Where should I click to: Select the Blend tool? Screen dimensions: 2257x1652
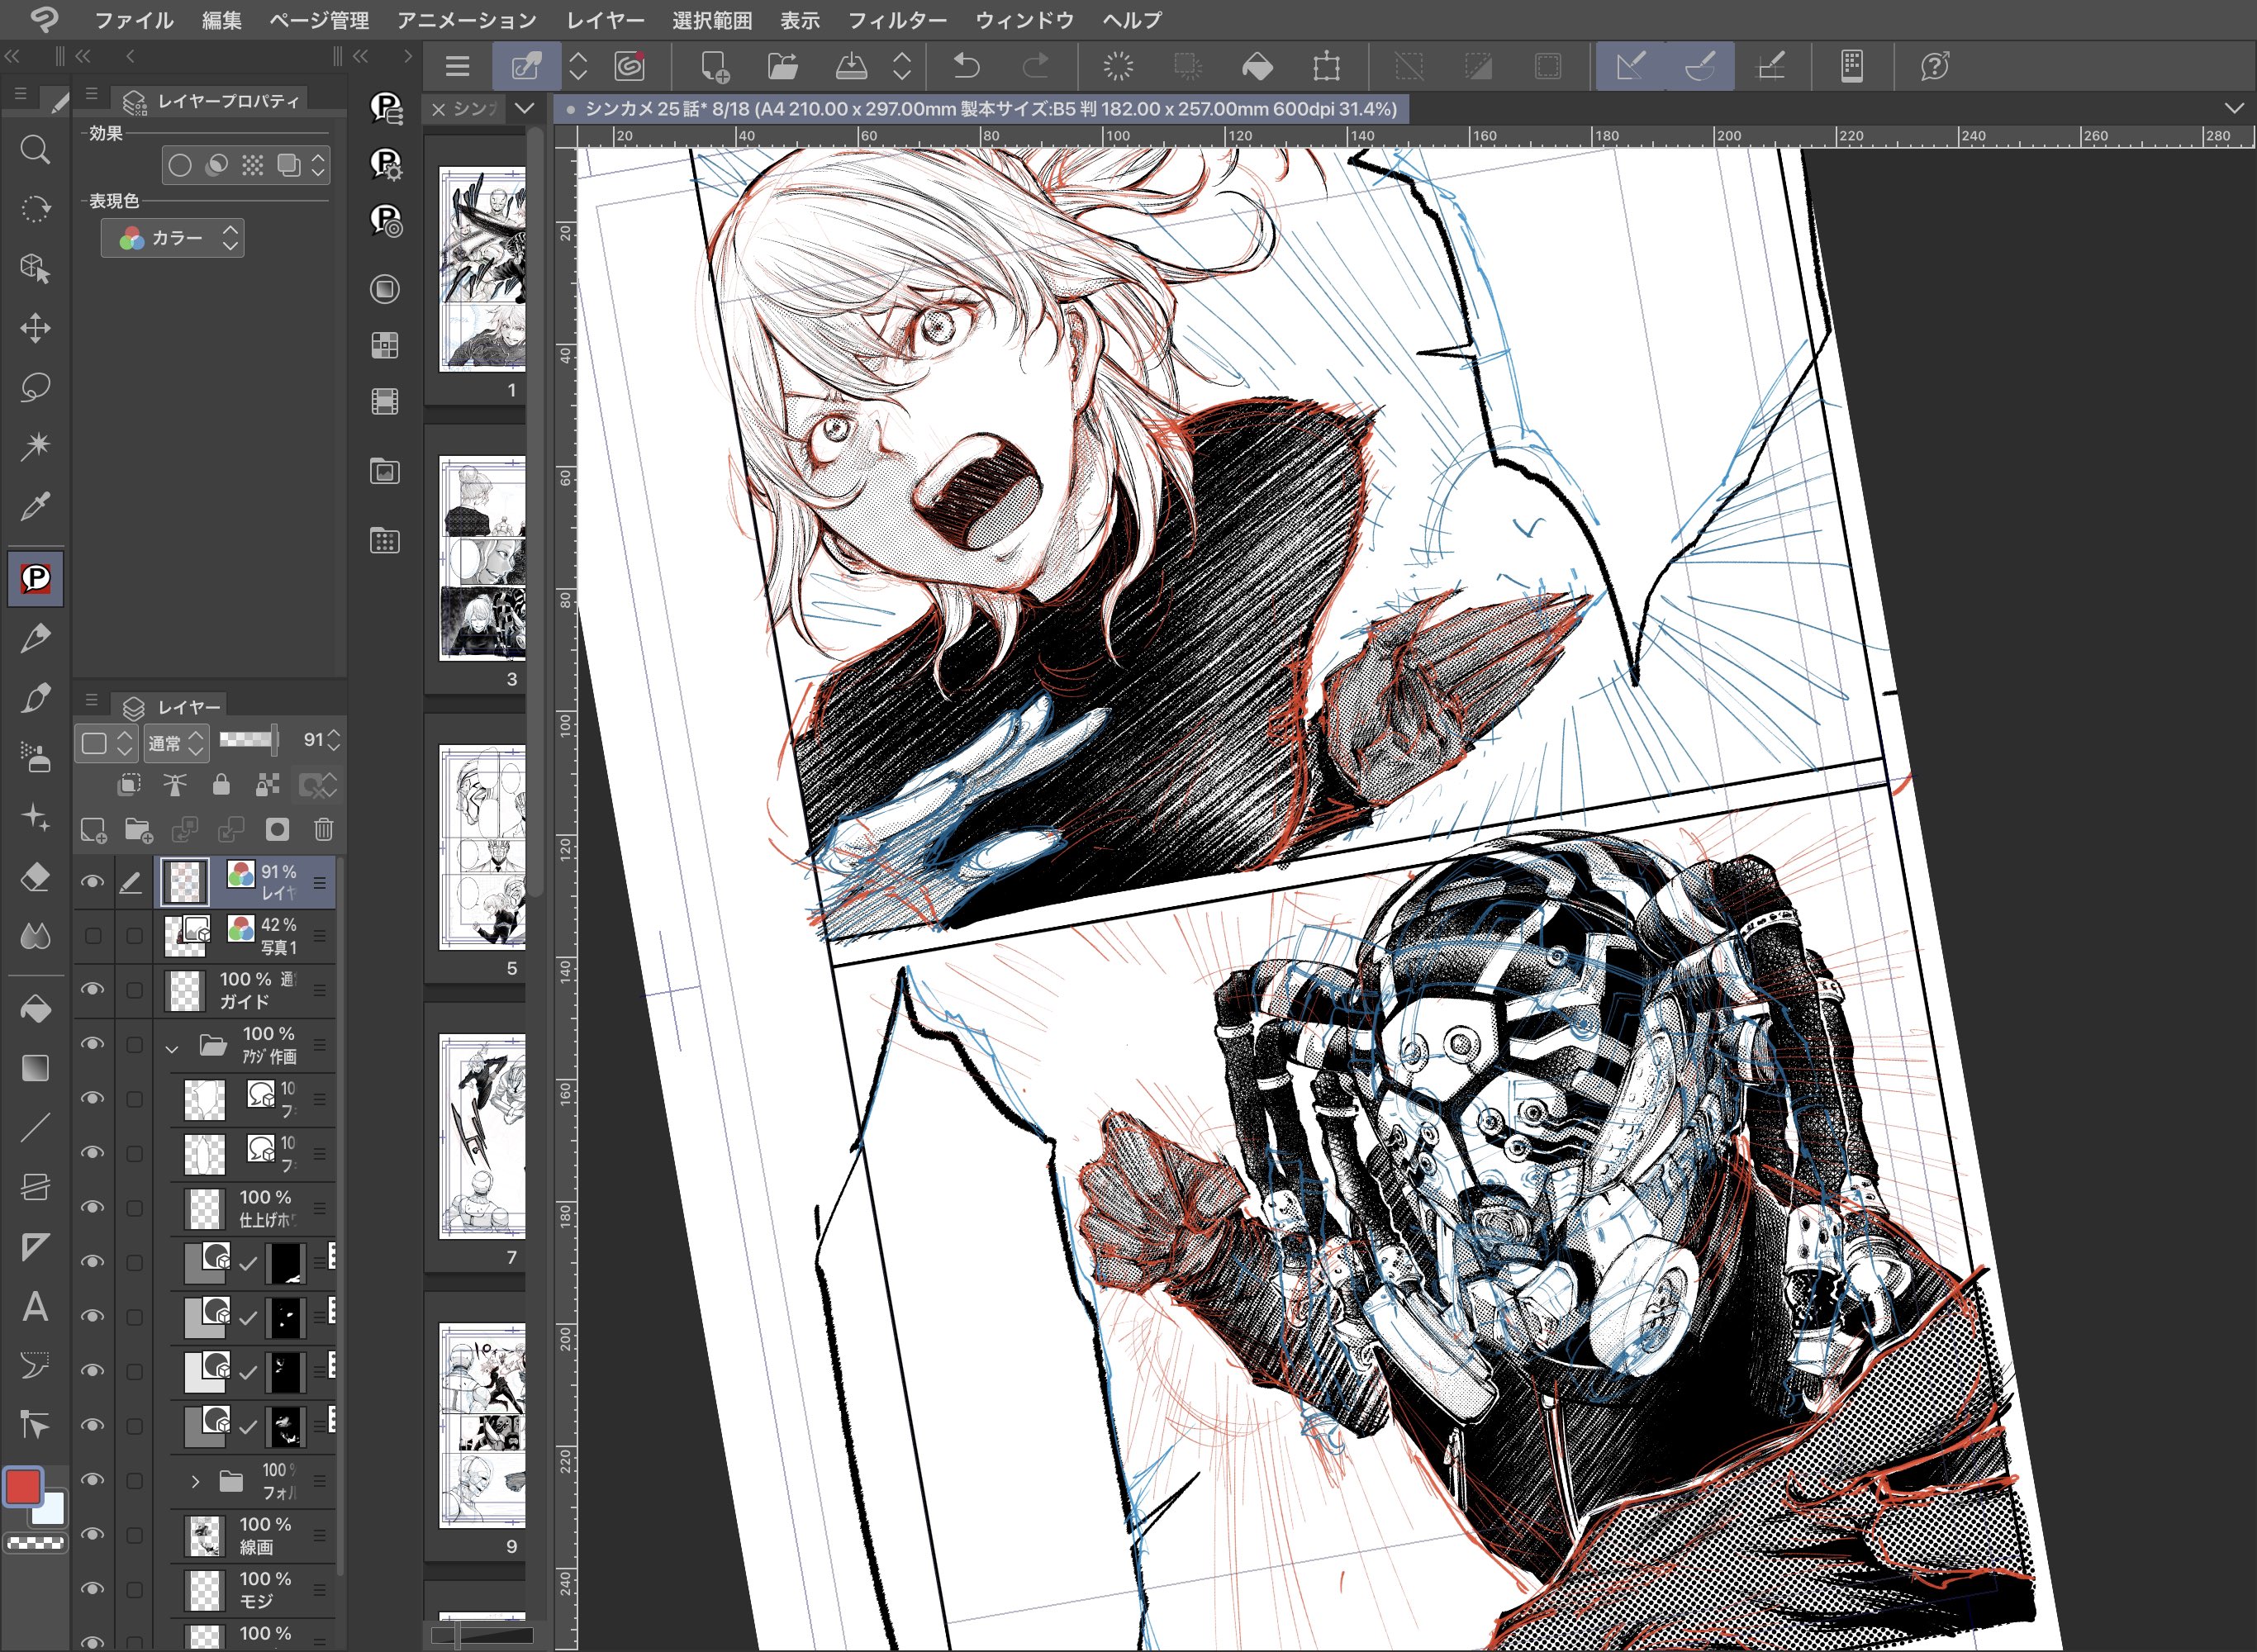point(35,937)
